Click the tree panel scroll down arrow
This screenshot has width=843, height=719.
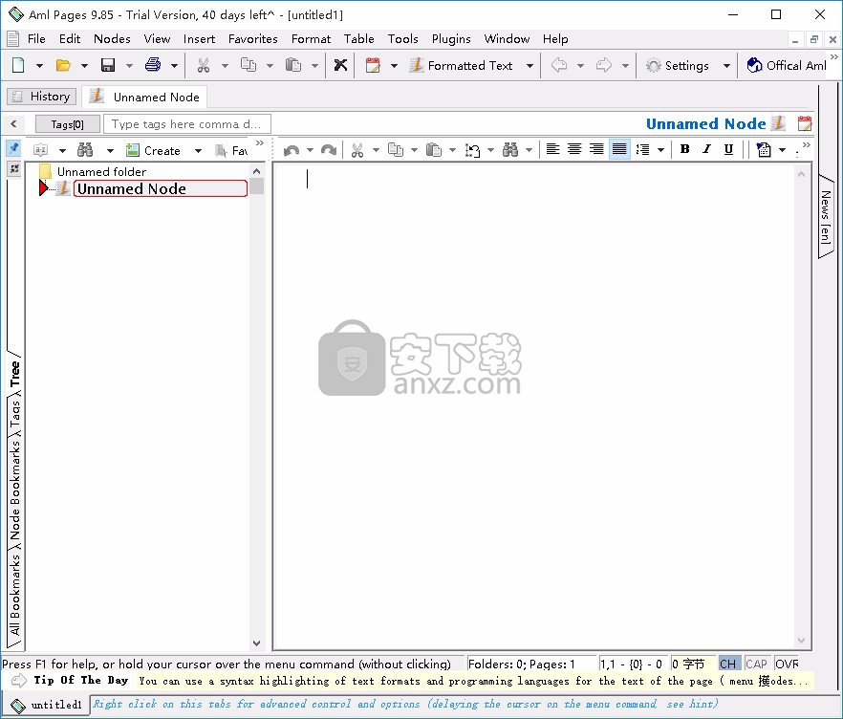(256, 643)
